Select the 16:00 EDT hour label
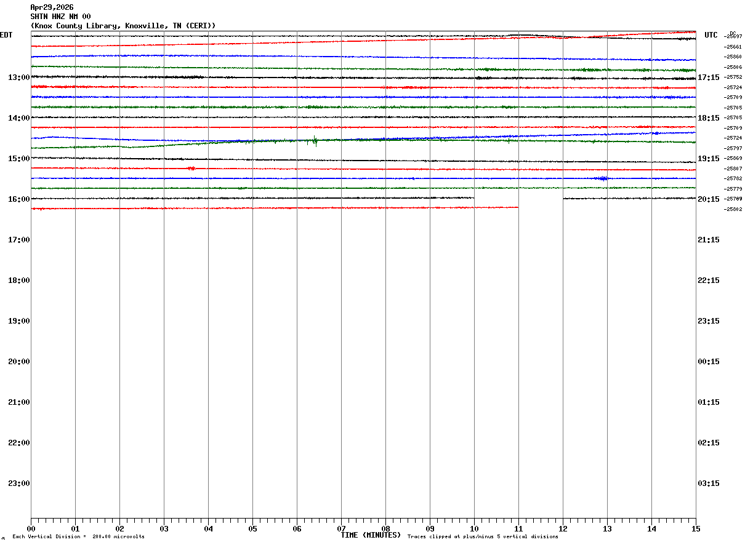Image resolution: width=745 pixels, height=545 pixels. pos(18,199)
